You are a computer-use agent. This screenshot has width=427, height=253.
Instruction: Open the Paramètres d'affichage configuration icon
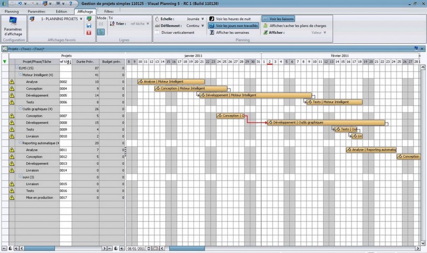(13, 26)
